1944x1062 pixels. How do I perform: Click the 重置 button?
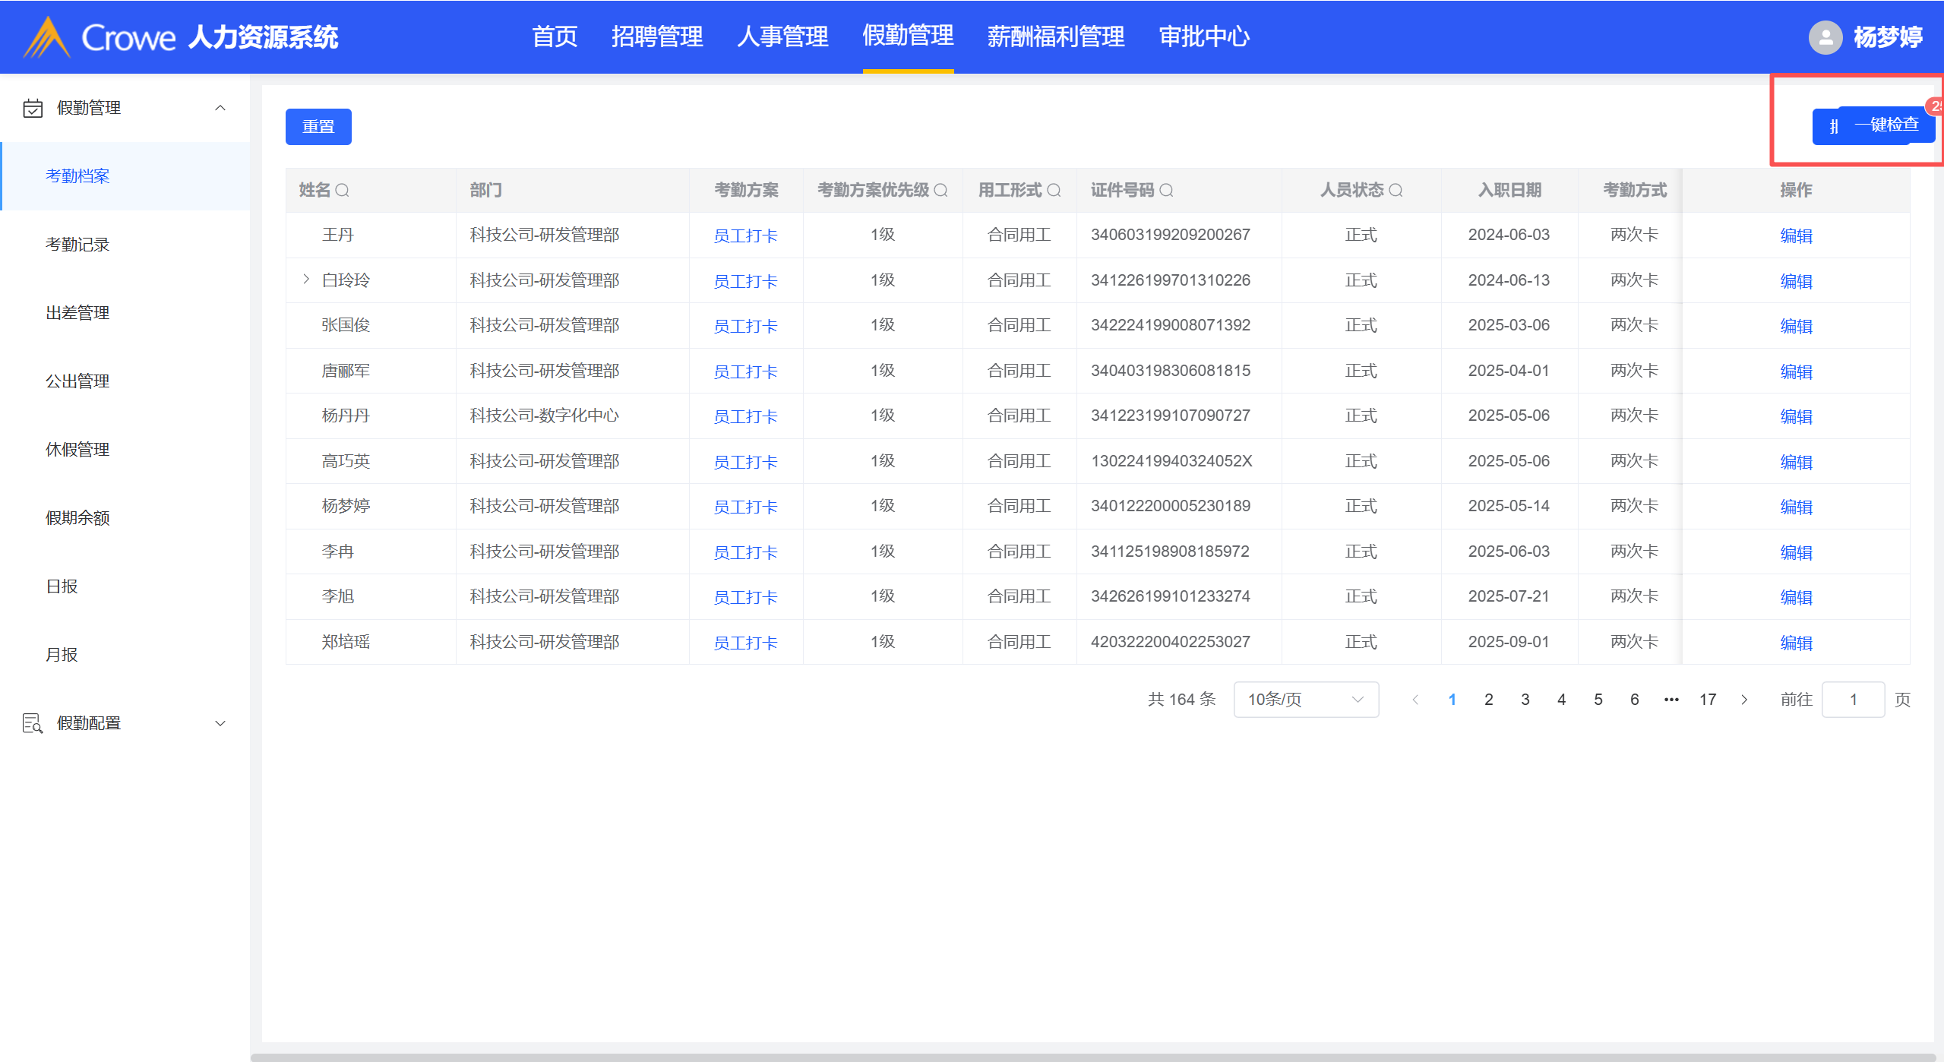(318, 127)
